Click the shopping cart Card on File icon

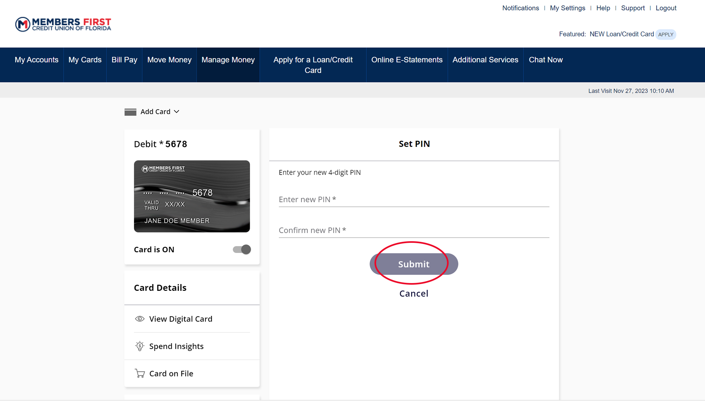tap(140, 373)
